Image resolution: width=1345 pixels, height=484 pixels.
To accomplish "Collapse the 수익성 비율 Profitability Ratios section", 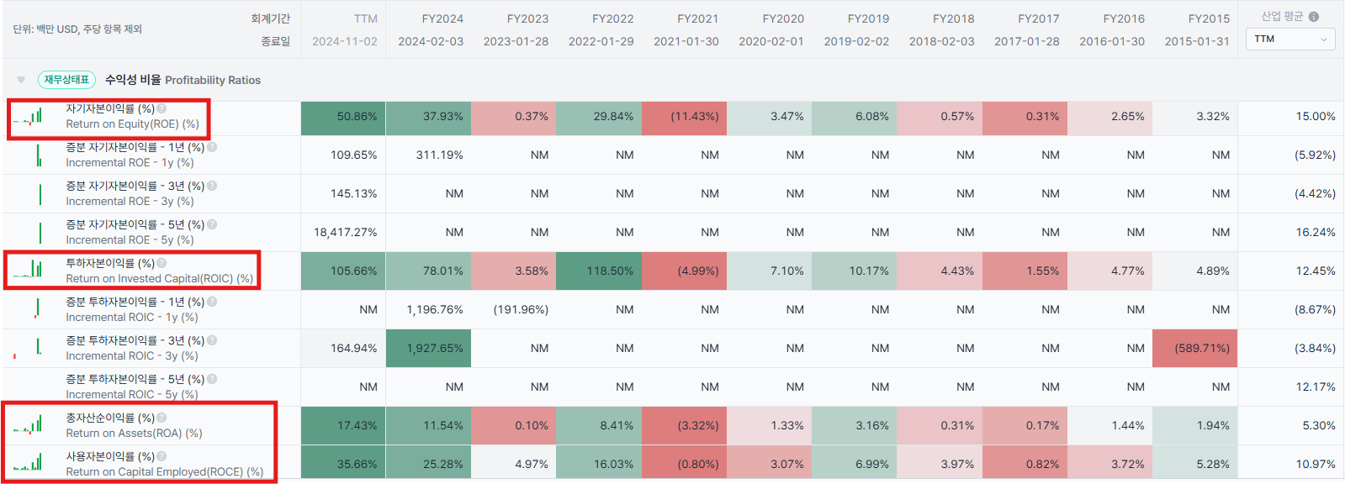I will coord(21,80).
